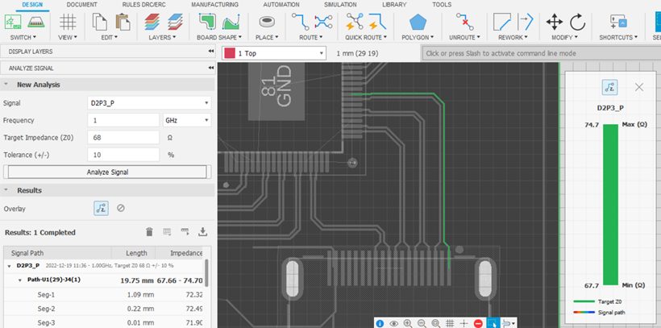Enable the impedance overlay toggle

[x=101, y=208]
